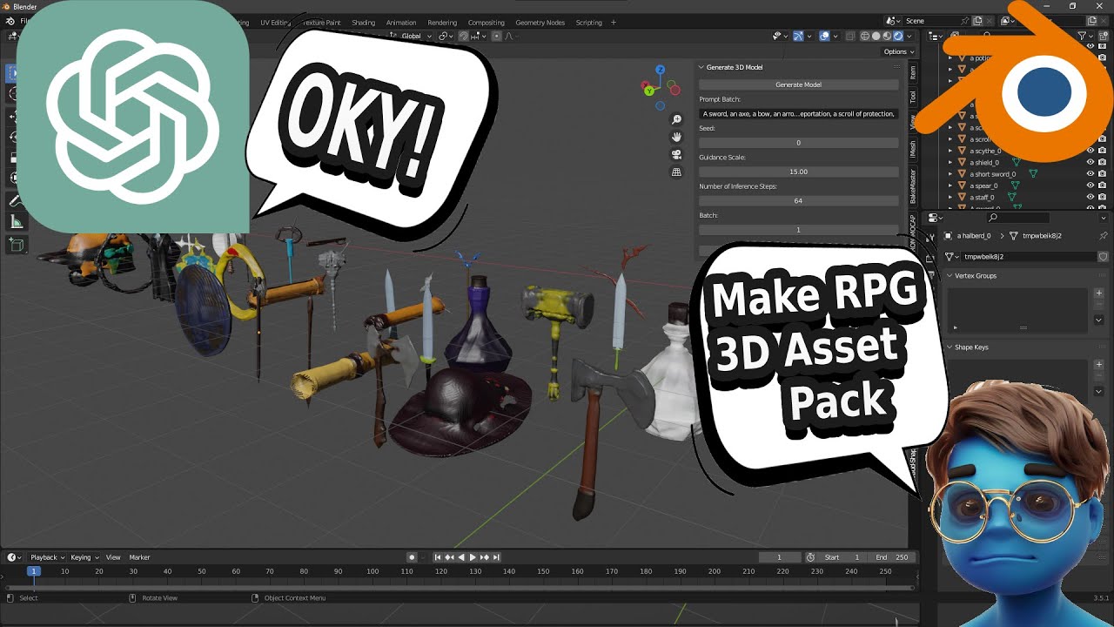Disable a short sword_0 render with camera icon
Image resolution: width=1114 pixels, height=627 pixels.
click(x=1102, y=174)
